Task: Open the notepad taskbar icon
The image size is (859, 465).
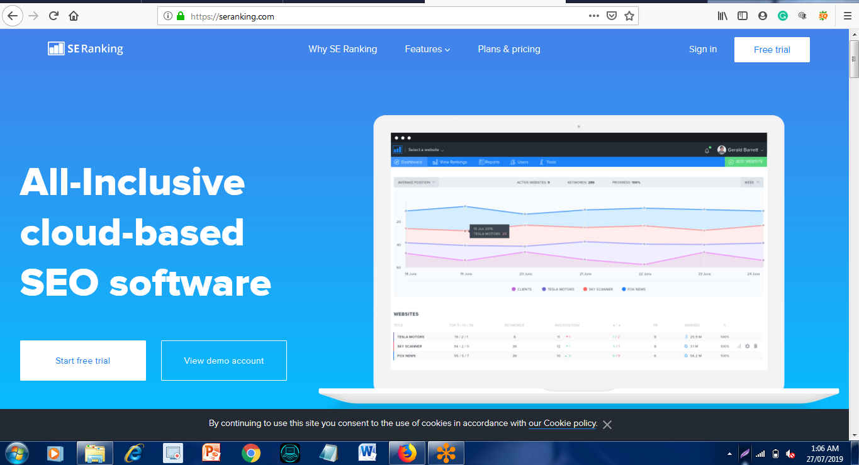Action: [x=329, y=453]
